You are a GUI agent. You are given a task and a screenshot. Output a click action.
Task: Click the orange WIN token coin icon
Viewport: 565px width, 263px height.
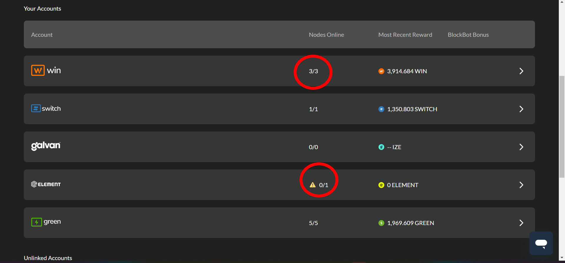381,71
